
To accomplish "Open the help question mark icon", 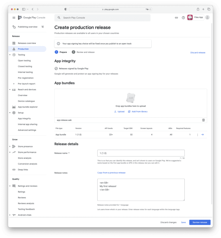I will tap(183, 18).
